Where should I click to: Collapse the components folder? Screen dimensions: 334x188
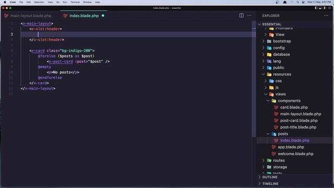(268, 101)
